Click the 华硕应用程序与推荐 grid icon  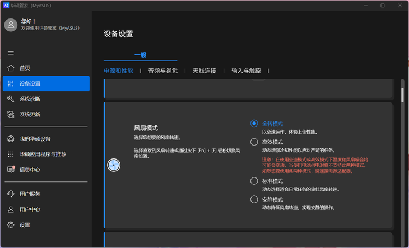11,154
